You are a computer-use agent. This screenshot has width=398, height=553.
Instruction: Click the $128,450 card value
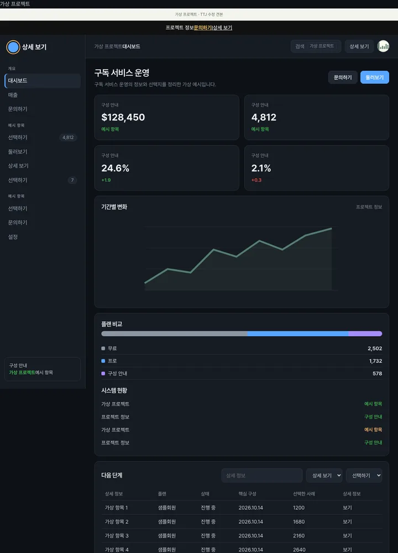(123, 117)
